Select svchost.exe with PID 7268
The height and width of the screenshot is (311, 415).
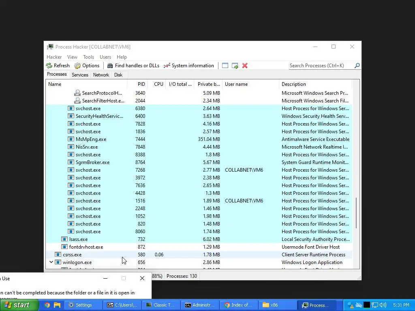pyautogui.click(x=199, y=170)
